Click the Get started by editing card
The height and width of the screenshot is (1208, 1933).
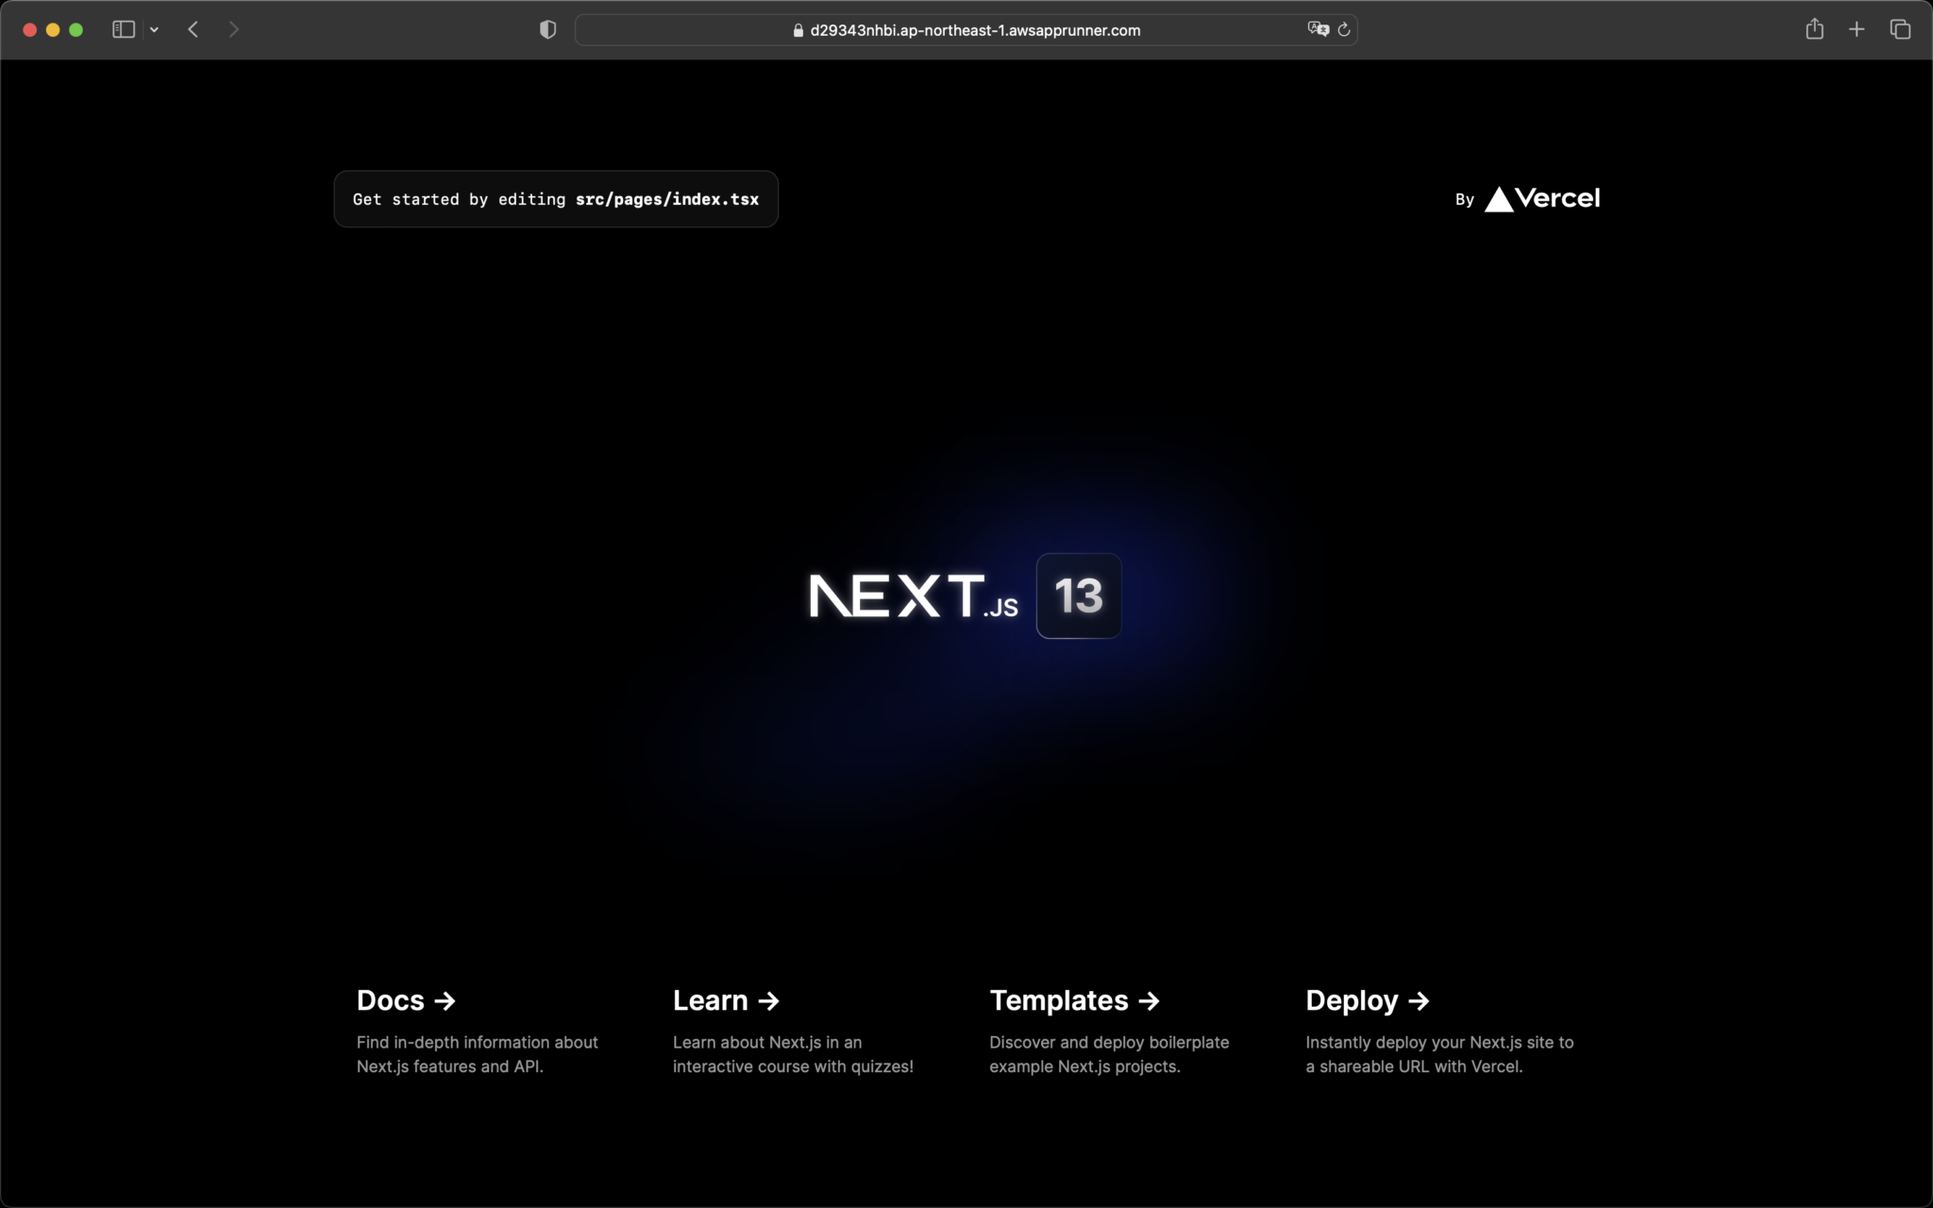click(x=556, y=198)
